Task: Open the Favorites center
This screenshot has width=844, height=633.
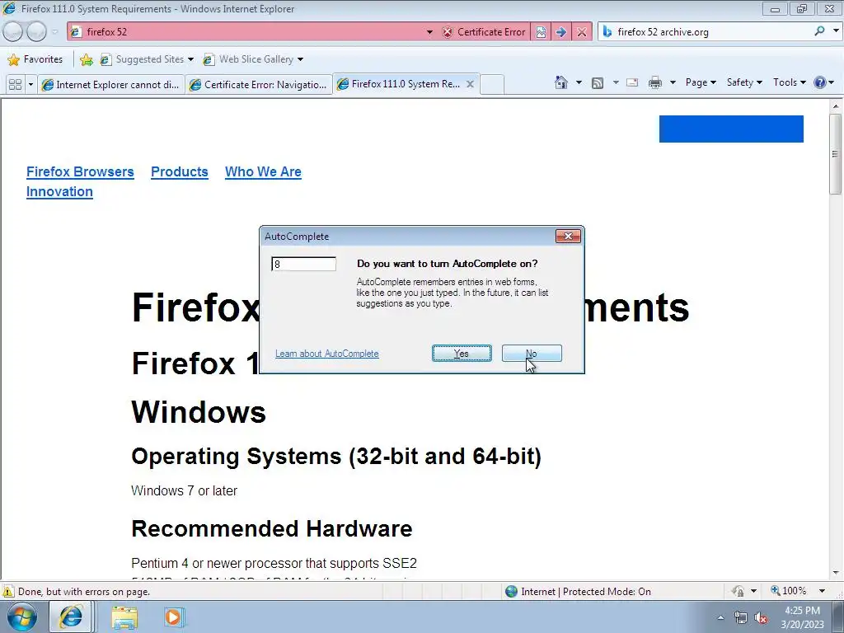Action: (x=35, y=59)
